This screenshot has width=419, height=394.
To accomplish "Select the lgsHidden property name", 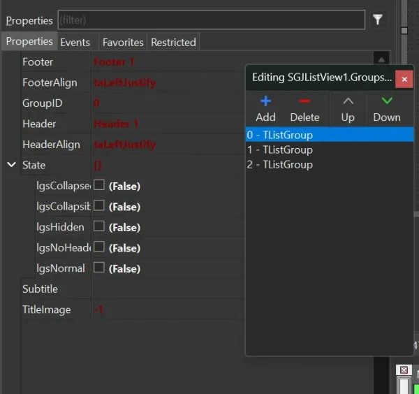I will click(x=60, y=227).
